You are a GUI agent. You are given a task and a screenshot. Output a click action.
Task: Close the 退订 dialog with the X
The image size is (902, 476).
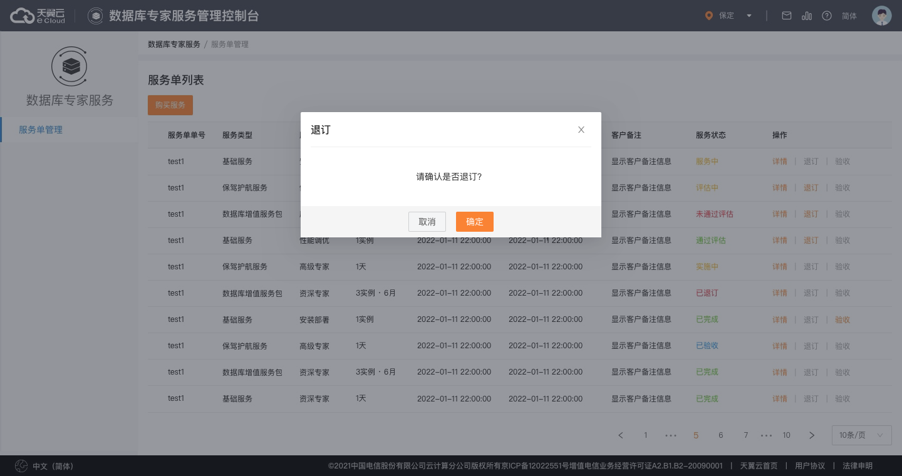(581, 130)
